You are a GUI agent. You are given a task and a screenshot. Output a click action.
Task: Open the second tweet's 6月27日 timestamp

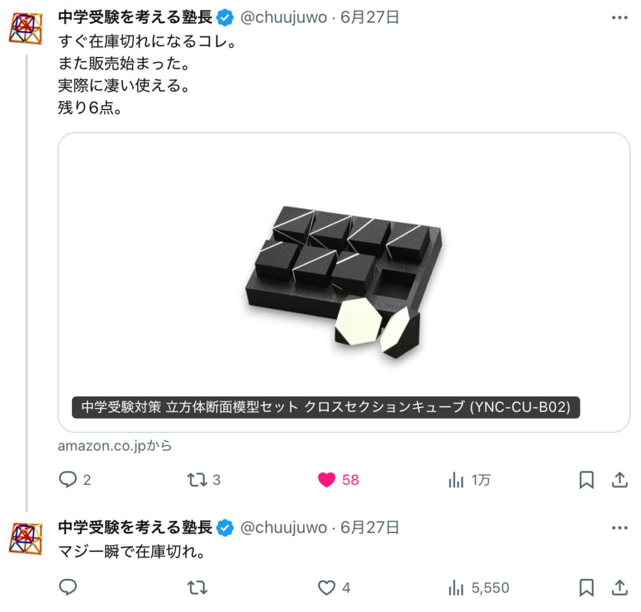click(369, 528)
